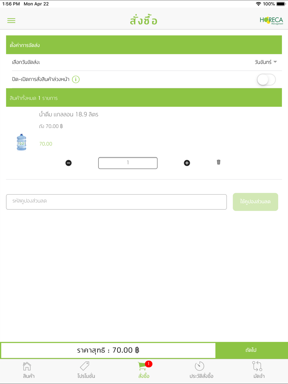The image size is (288, 384).
Task: Increase quantity with the plus icon
Action: (187, 163)
